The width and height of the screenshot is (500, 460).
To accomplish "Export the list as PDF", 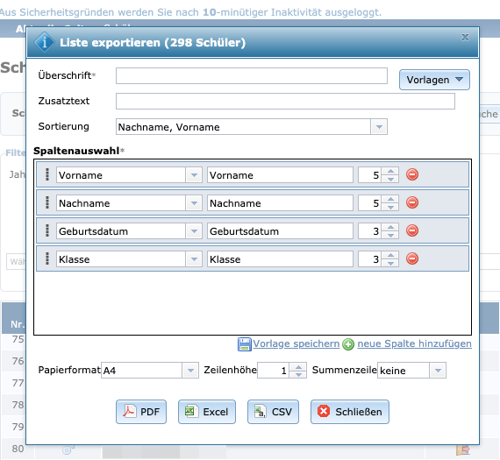I will pyautogui.click(x=141, y=412).
